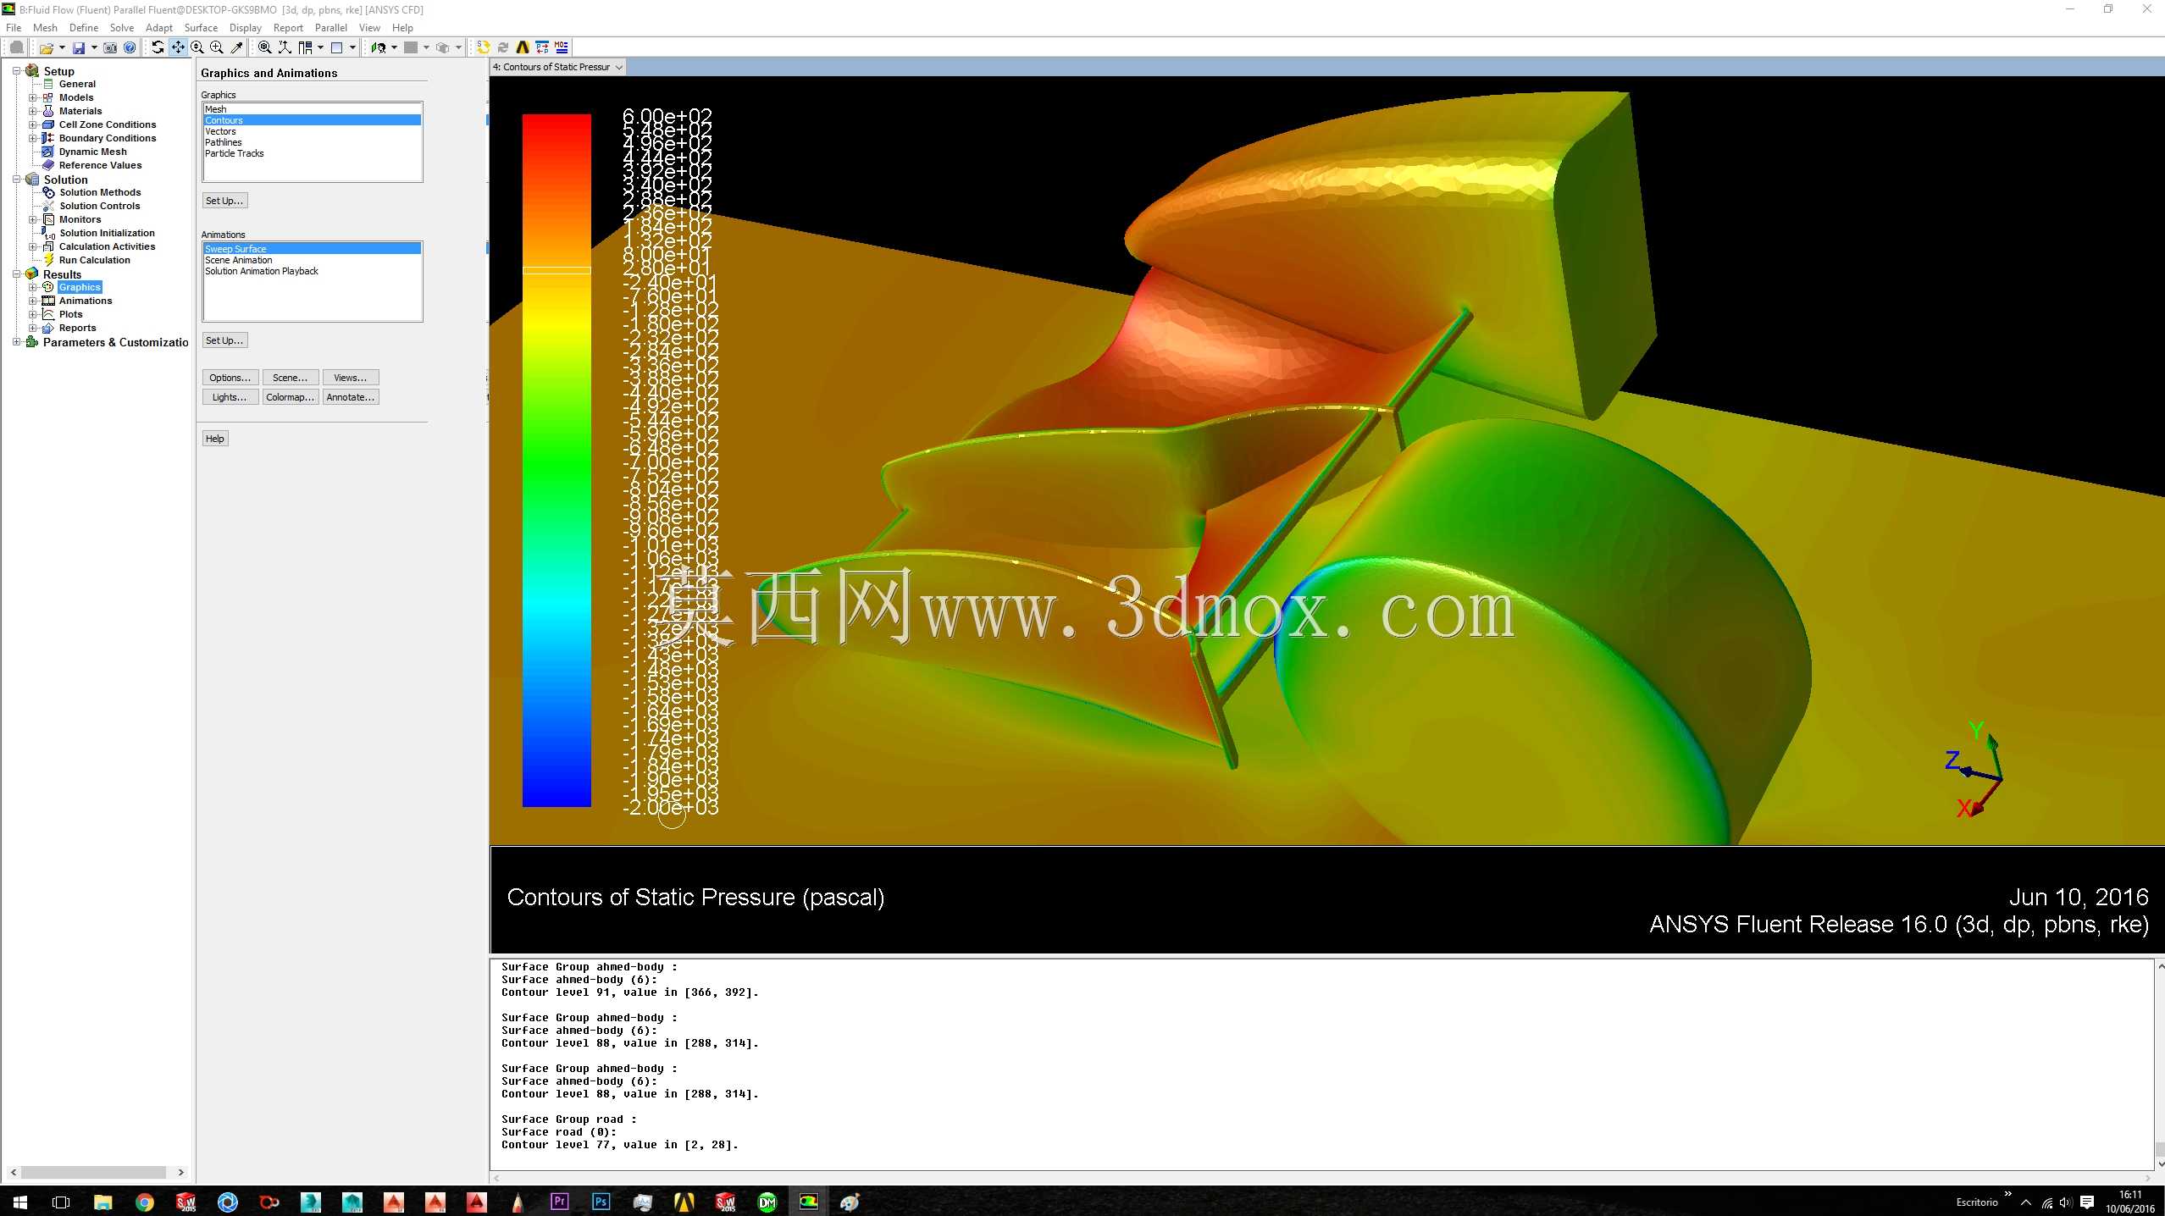Click the gray refresh arrows toolbar icon

coord(503,47)
